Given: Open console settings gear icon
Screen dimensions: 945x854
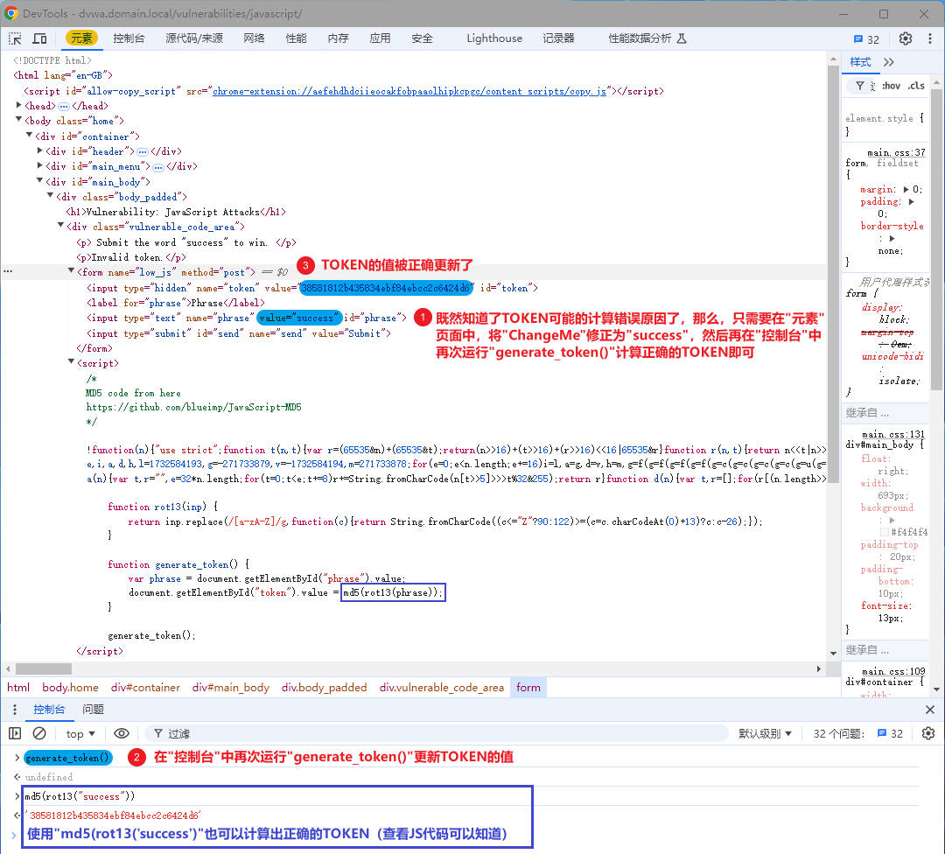Looking at the screenshot, I should [x=928, y=733].
